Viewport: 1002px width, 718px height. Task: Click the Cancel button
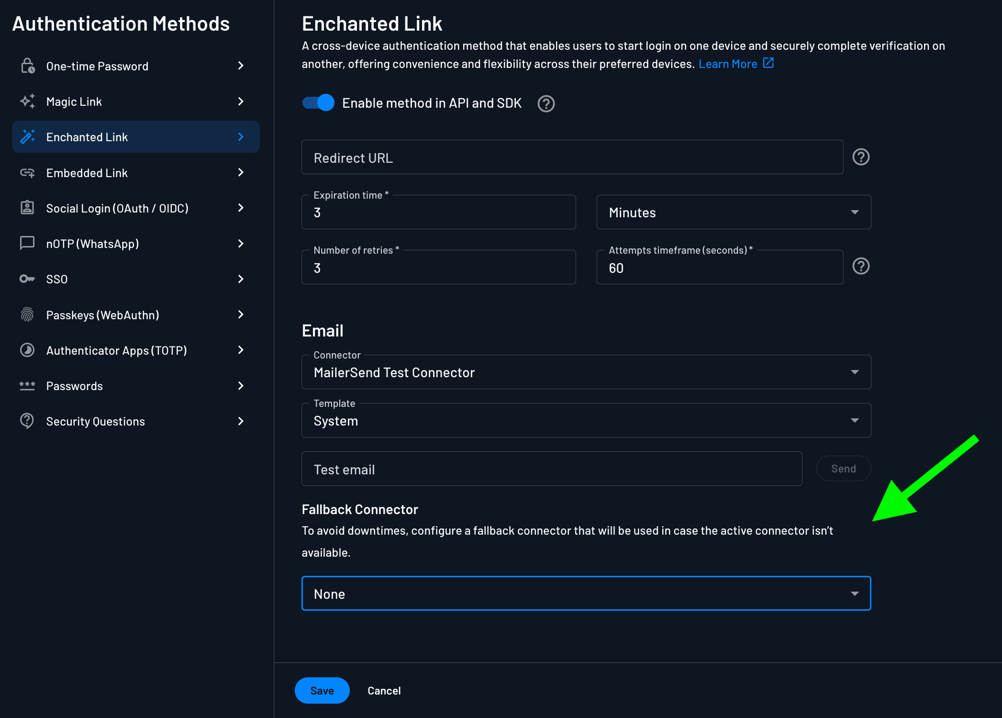(x=384, y=691)
